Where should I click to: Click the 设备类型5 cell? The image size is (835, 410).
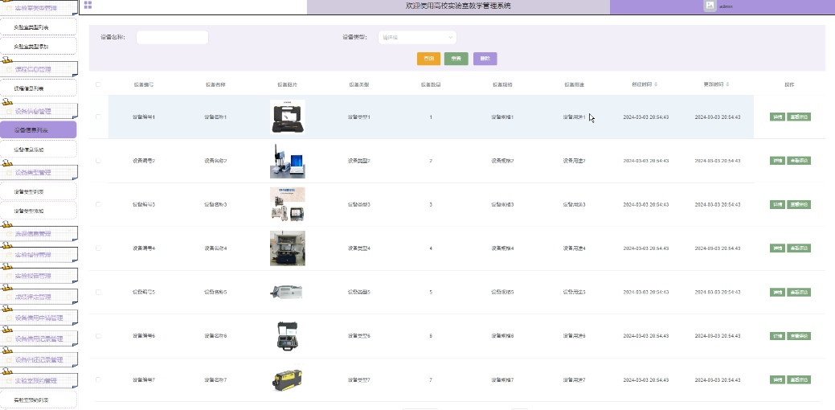(x=359, y=292)
